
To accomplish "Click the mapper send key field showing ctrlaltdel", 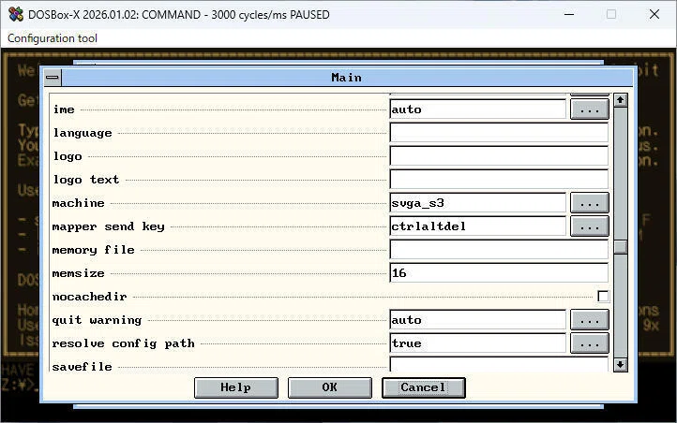I will pyautogui.click(x=477, y=226).
